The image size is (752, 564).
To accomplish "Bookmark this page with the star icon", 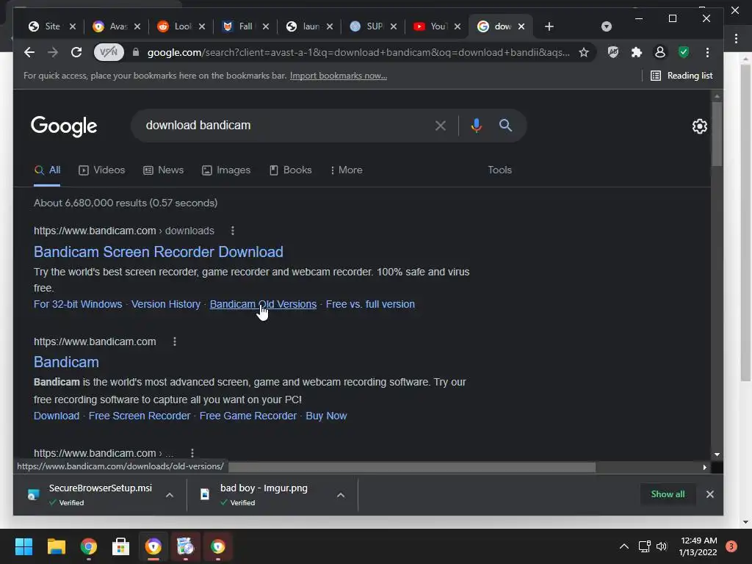I will click(584, 52).
